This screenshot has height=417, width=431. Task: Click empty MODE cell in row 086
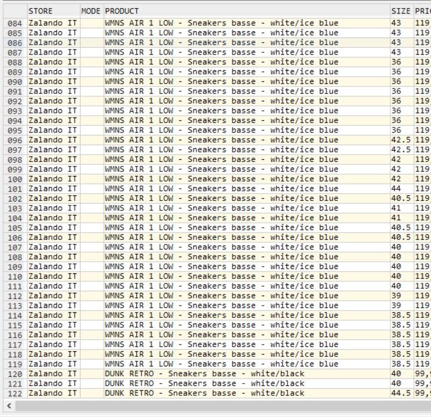[x=92, y=43]
